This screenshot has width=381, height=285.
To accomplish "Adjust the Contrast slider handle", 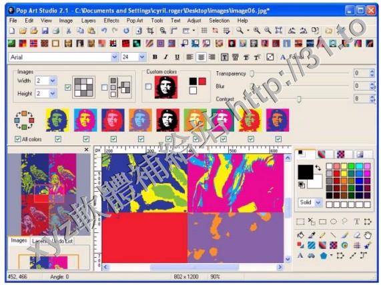I will (x=299, y=99).
